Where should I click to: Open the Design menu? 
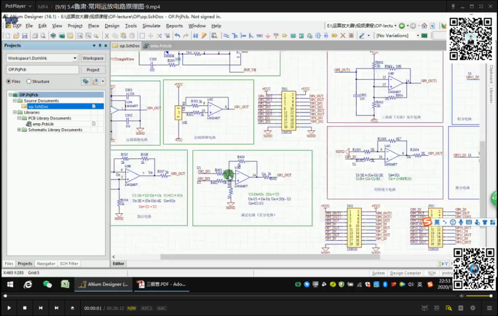[112, 26]
